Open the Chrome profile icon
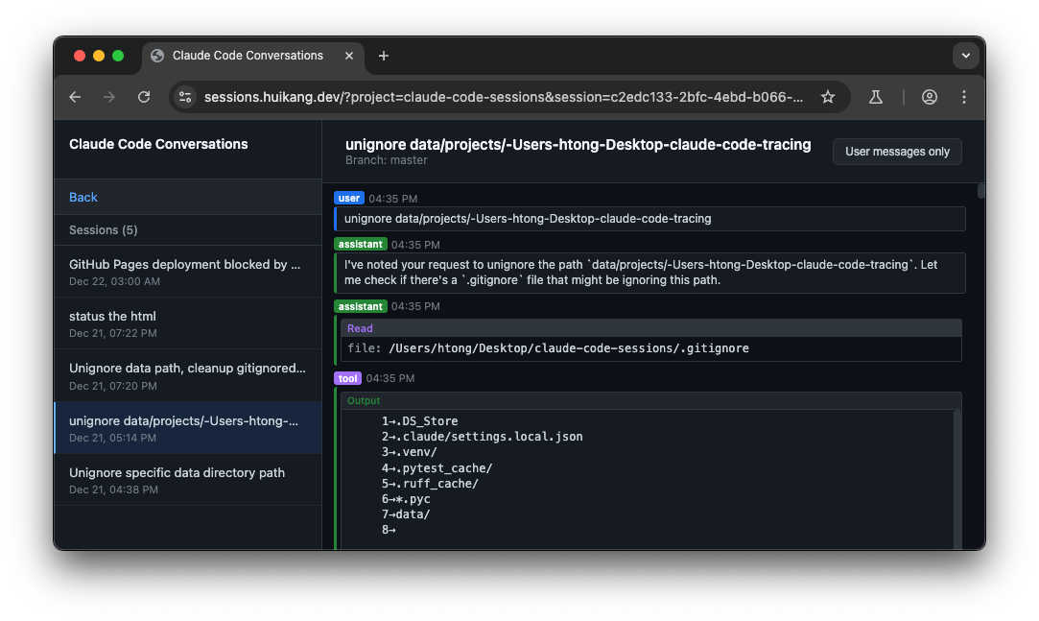1039x621 pixels. 929,97
